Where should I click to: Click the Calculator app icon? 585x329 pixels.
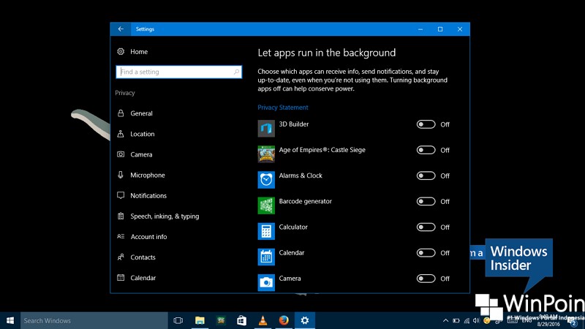pos(266,231)
